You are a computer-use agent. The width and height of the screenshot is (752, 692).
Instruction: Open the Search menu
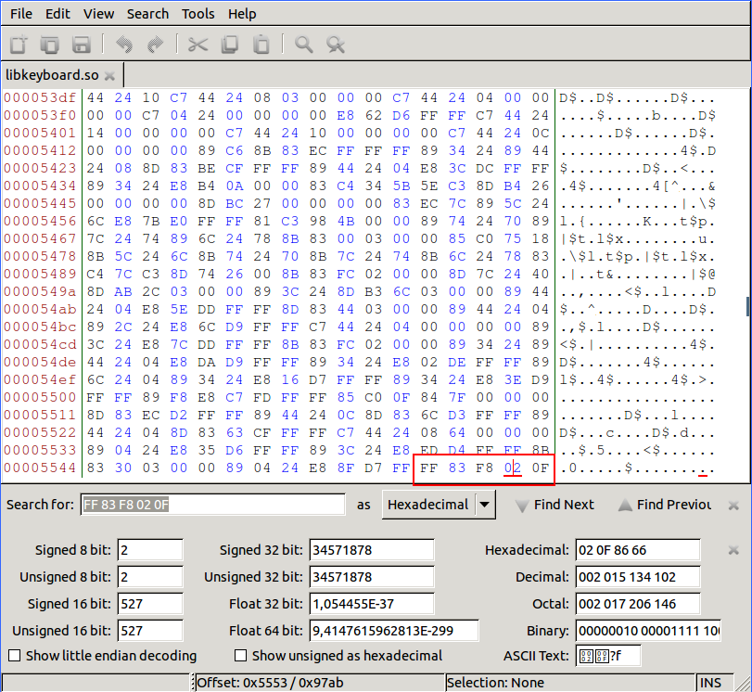pos(147,14)
